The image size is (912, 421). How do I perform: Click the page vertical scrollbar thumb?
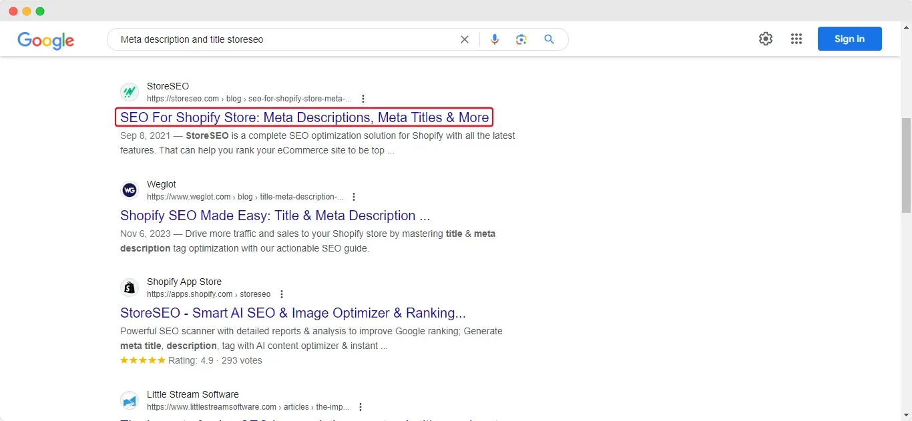(906, 165)
